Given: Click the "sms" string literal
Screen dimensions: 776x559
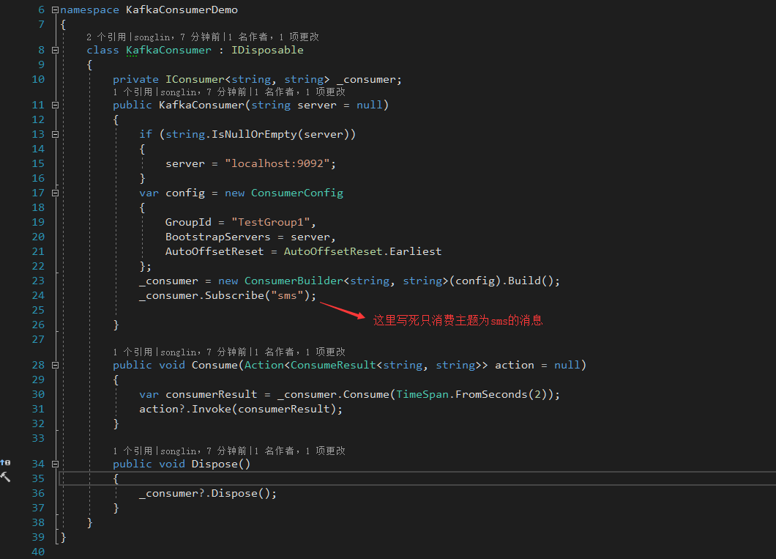Looking at the screenshot, I should click(287, 295).
